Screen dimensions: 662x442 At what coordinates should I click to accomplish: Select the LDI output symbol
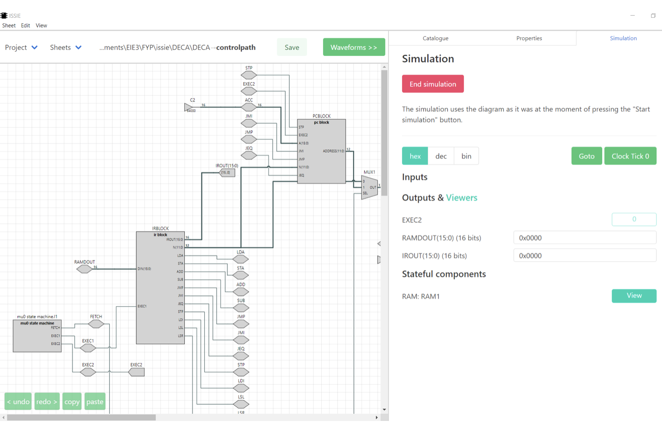point(241,388)
